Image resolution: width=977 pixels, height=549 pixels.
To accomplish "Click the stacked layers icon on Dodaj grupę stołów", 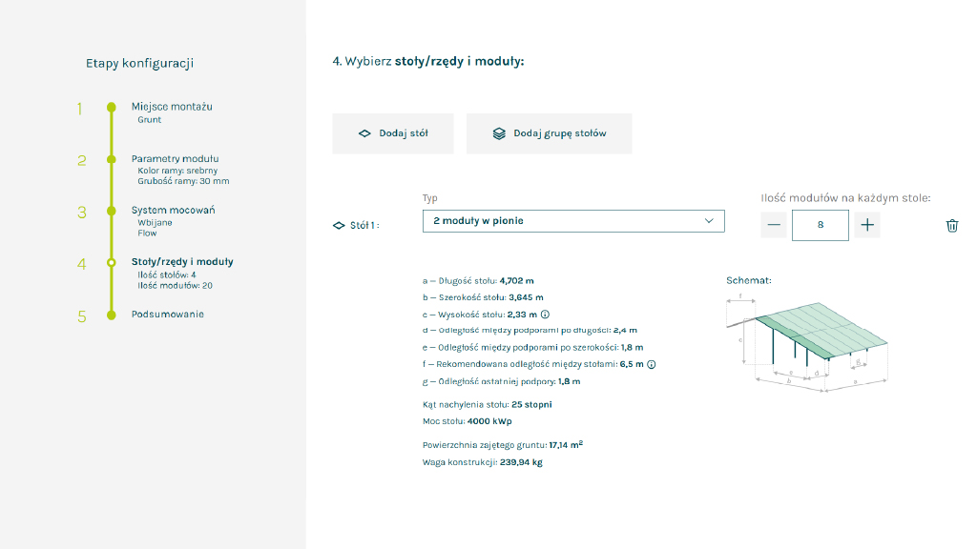I will coord(499,133).
